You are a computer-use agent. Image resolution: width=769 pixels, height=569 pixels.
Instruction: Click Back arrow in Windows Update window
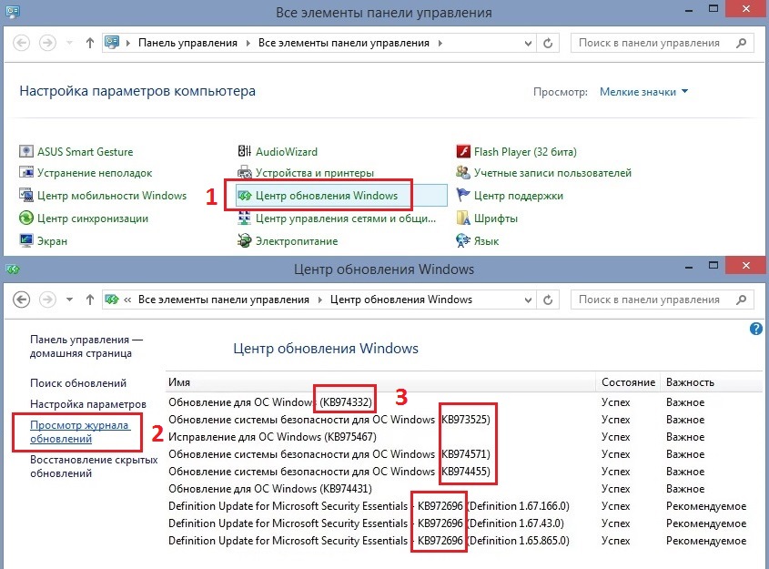coord(21,300)
